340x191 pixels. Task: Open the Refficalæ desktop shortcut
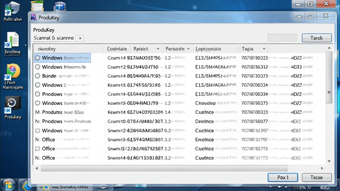click(x=13, y=11)
